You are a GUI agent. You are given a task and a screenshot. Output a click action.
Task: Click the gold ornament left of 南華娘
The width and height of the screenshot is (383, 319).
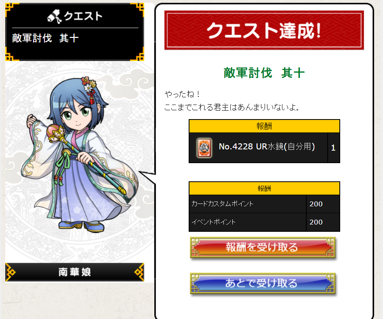tap(11, 272)
